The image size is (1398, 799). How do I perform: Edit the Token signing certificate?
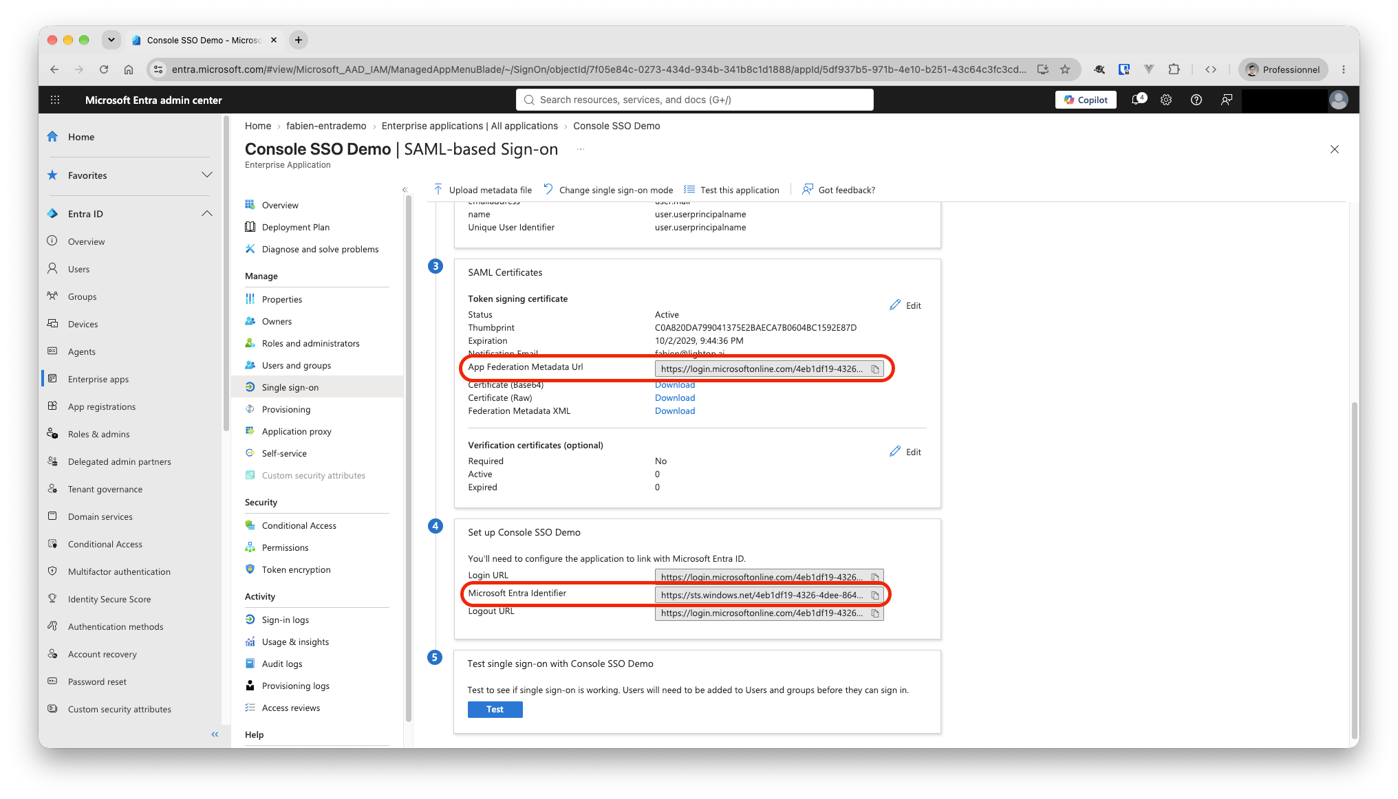905,305
